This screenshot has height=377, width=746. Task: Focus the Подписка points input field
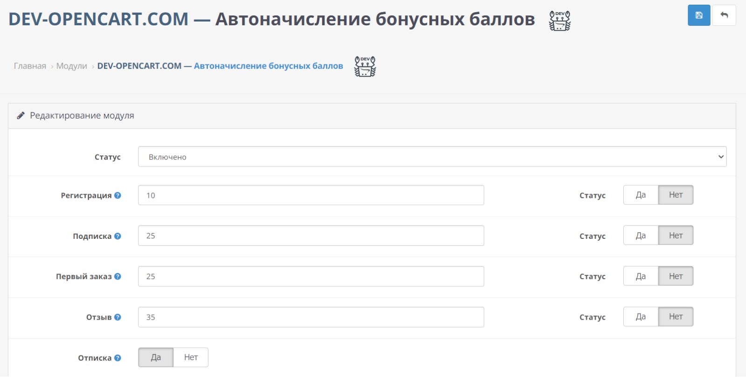pyautogui.click(x=311, y=236)
